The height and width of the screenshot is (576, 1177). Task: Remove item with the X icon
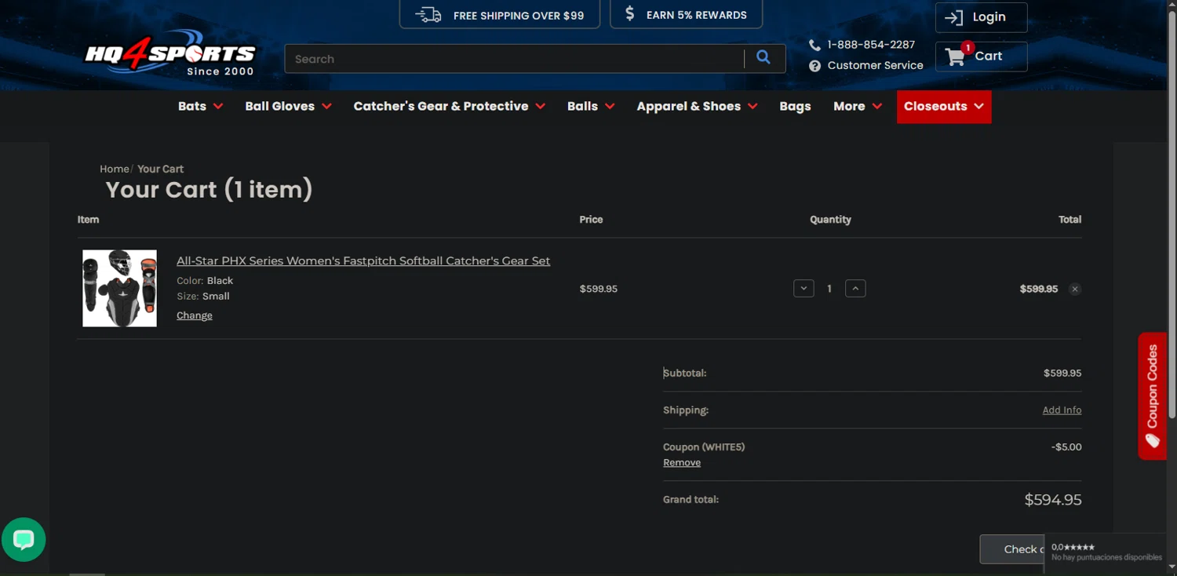[x=1075, y=289]
